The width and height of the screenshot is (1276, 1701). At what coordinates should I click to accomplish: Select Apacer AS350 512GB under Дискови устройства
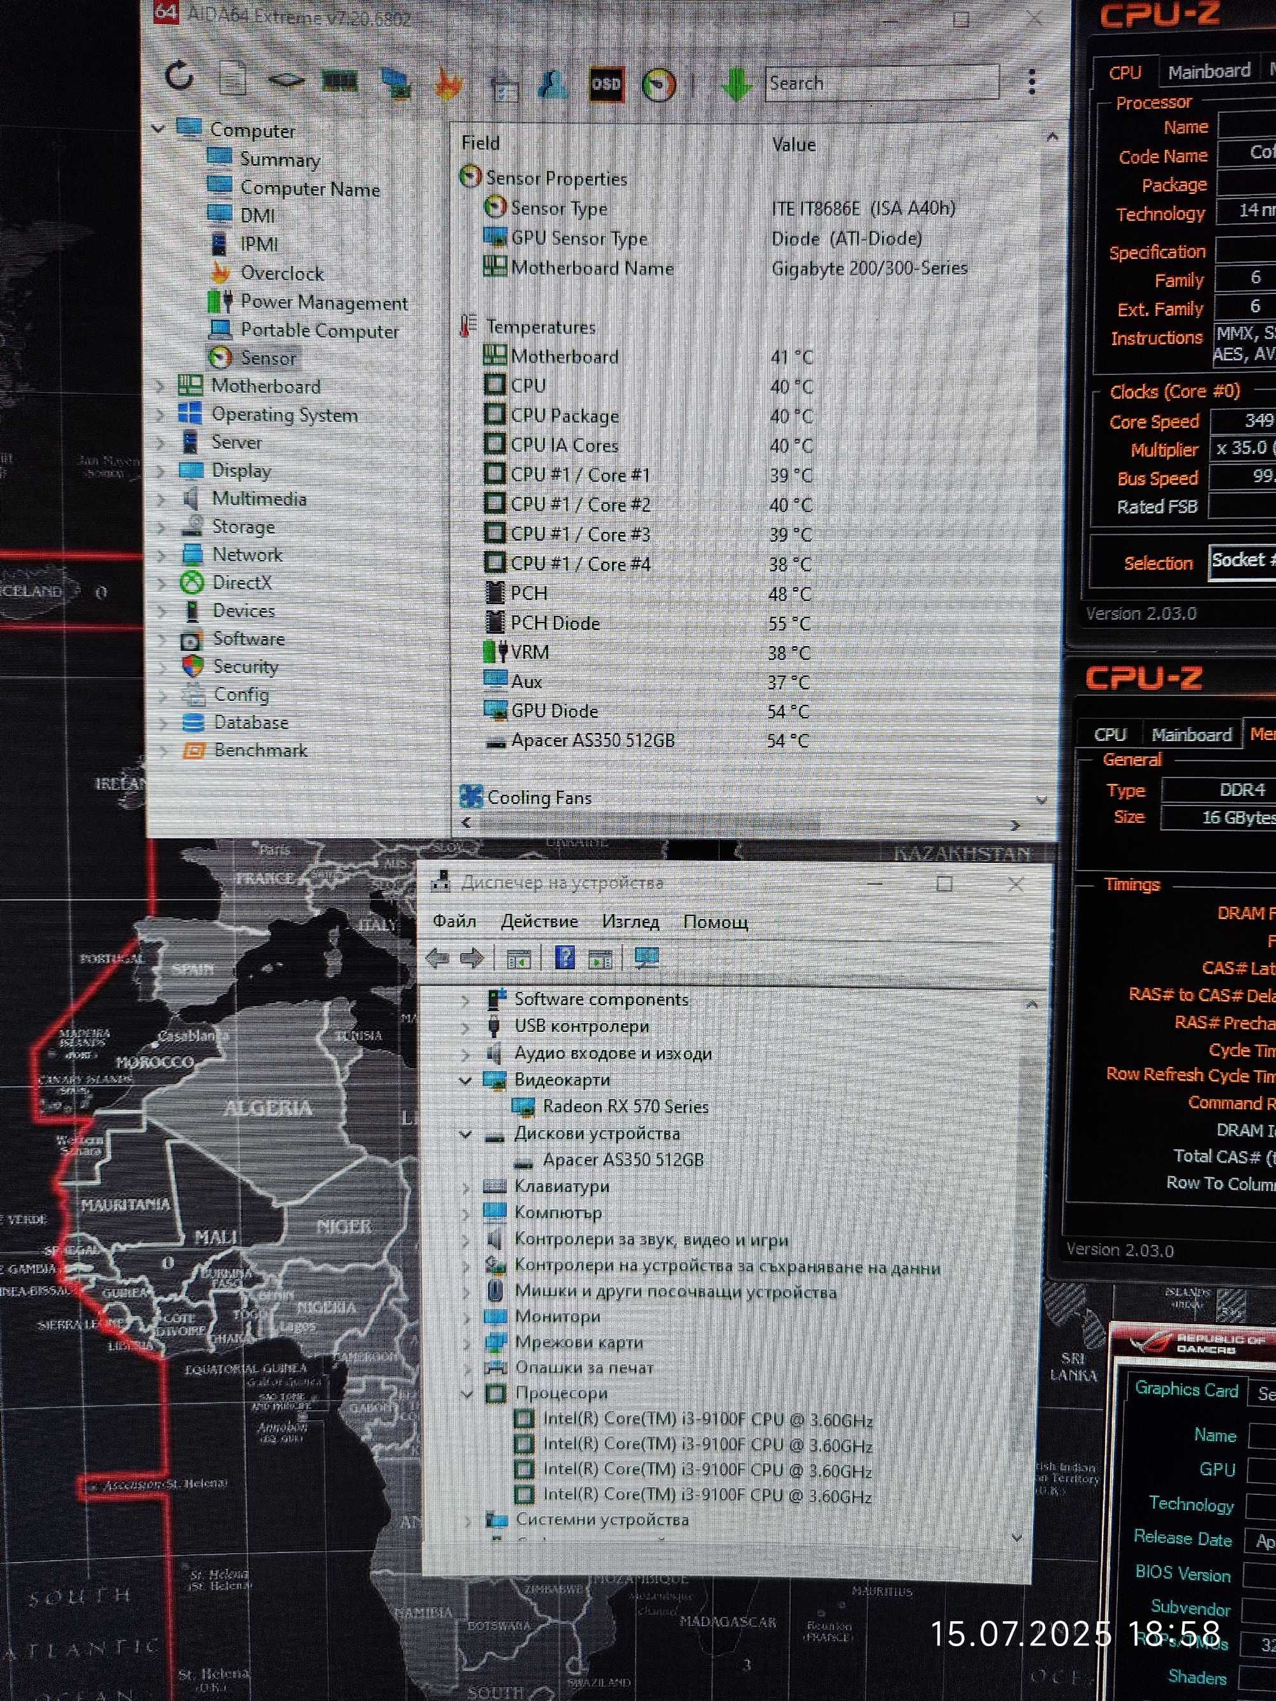[623, 1160]
